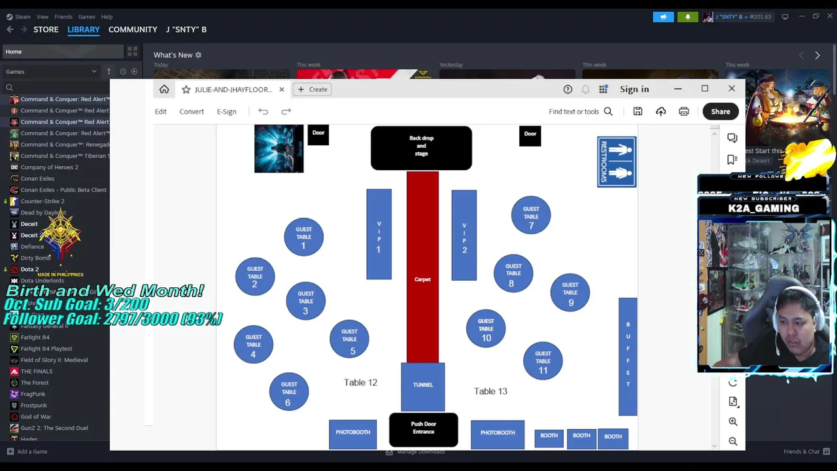Select GunZ 2: The Second Duel
Screen dimensions: 837x471
[54, 428]
